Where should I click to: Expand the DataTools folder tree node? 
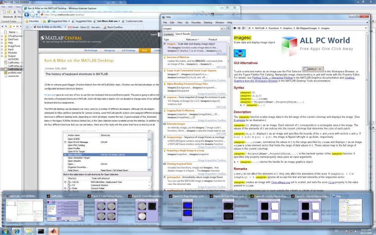(2, 40)
